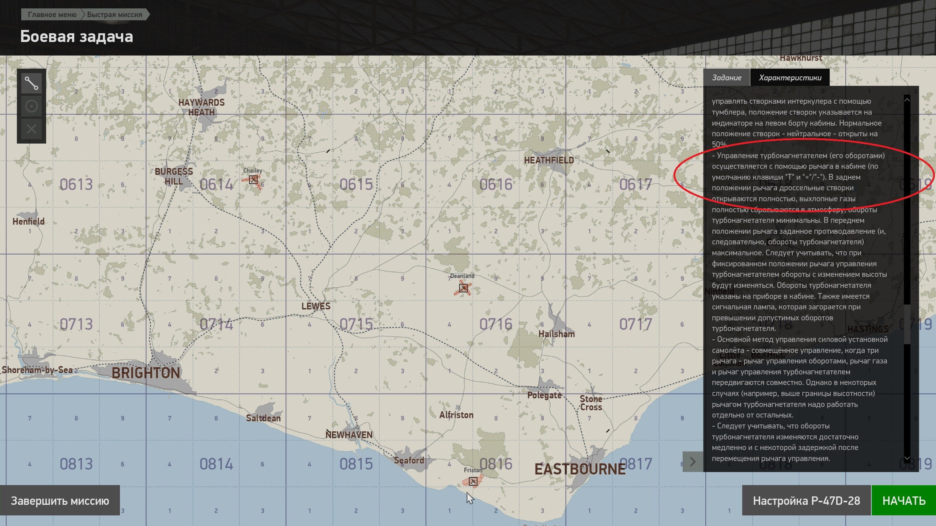
Task: Click the BRIGHTON city label on the map
Action: [x=146, y=373]
